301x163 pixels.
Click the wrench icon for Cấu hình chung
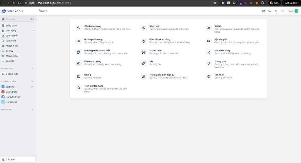pos(78,28)
